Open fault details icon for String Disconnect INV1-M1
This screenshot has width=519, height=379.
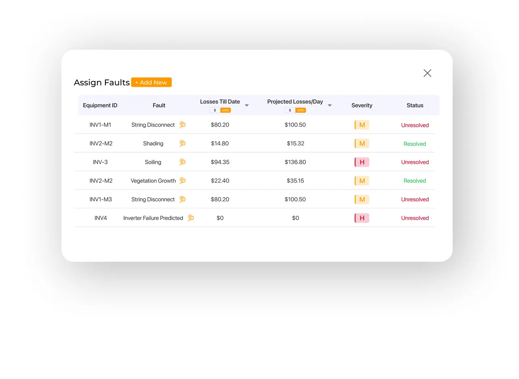pos(182,125)
